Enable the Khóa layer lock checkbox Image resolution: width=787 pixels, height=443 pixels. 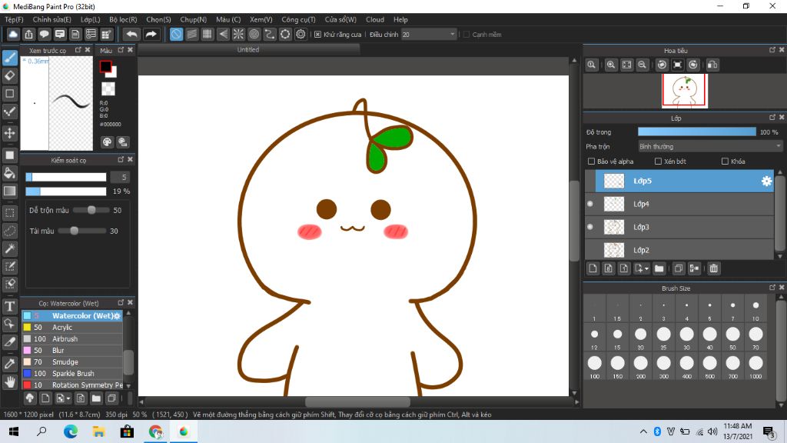coord(725,162)
